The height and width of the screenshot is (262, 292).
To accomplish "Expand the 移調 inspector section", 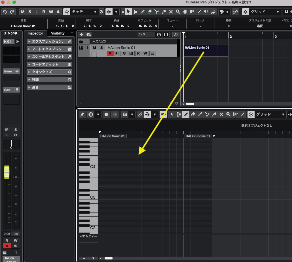I will pyautogui.click(x=49, y=80).
